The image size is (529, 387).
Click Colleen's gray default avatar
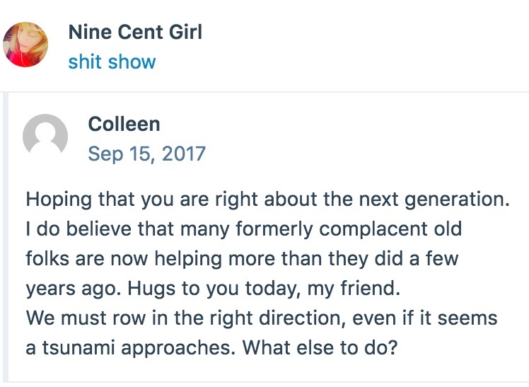click(x=45, y=137)
